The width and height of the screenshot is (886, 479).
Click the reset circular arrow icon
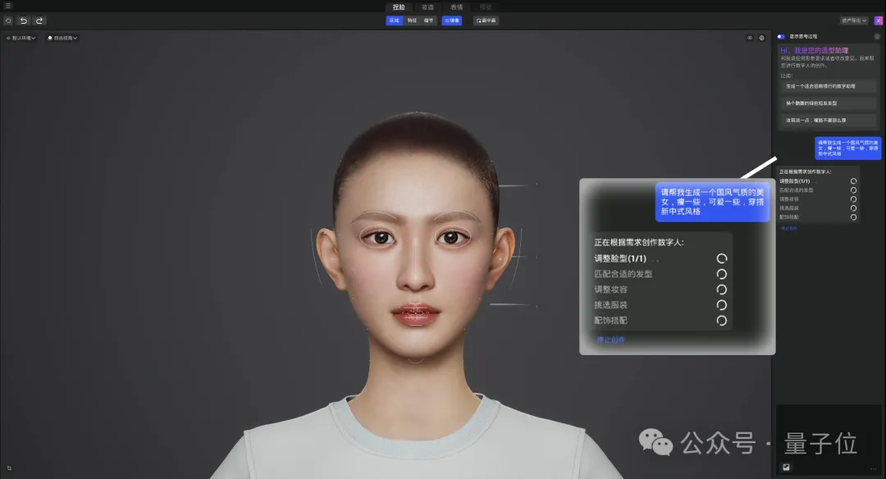8,21
